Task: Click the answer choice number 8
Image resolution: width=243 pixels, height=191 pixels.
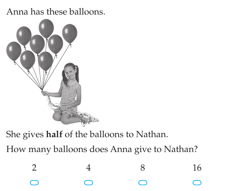Action: tap(143, 168)
